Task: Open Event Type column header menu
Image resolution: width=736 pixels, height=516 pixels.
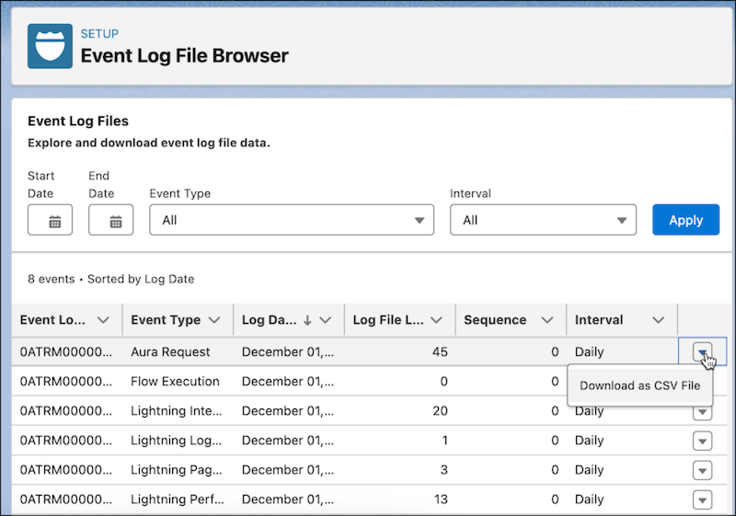Action: click(214, 320)
